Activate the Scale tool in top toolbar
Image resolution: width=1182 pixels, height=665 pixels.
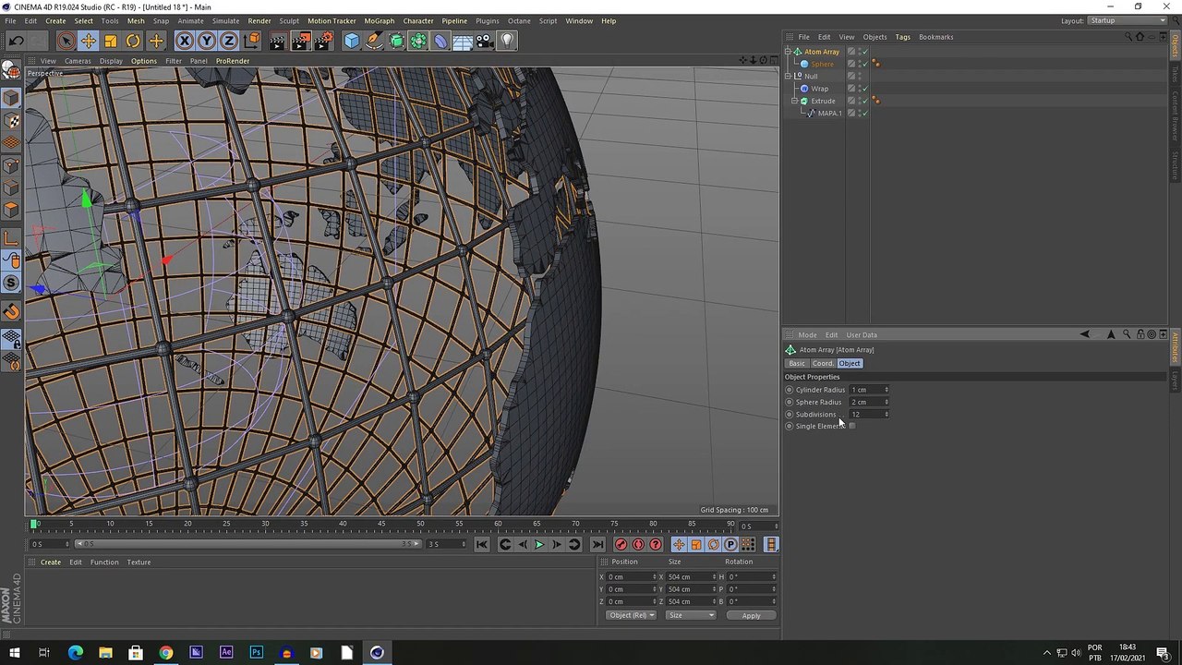coord(111,41)
